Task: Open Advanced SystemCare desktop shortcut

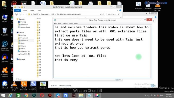Action: 5,46
